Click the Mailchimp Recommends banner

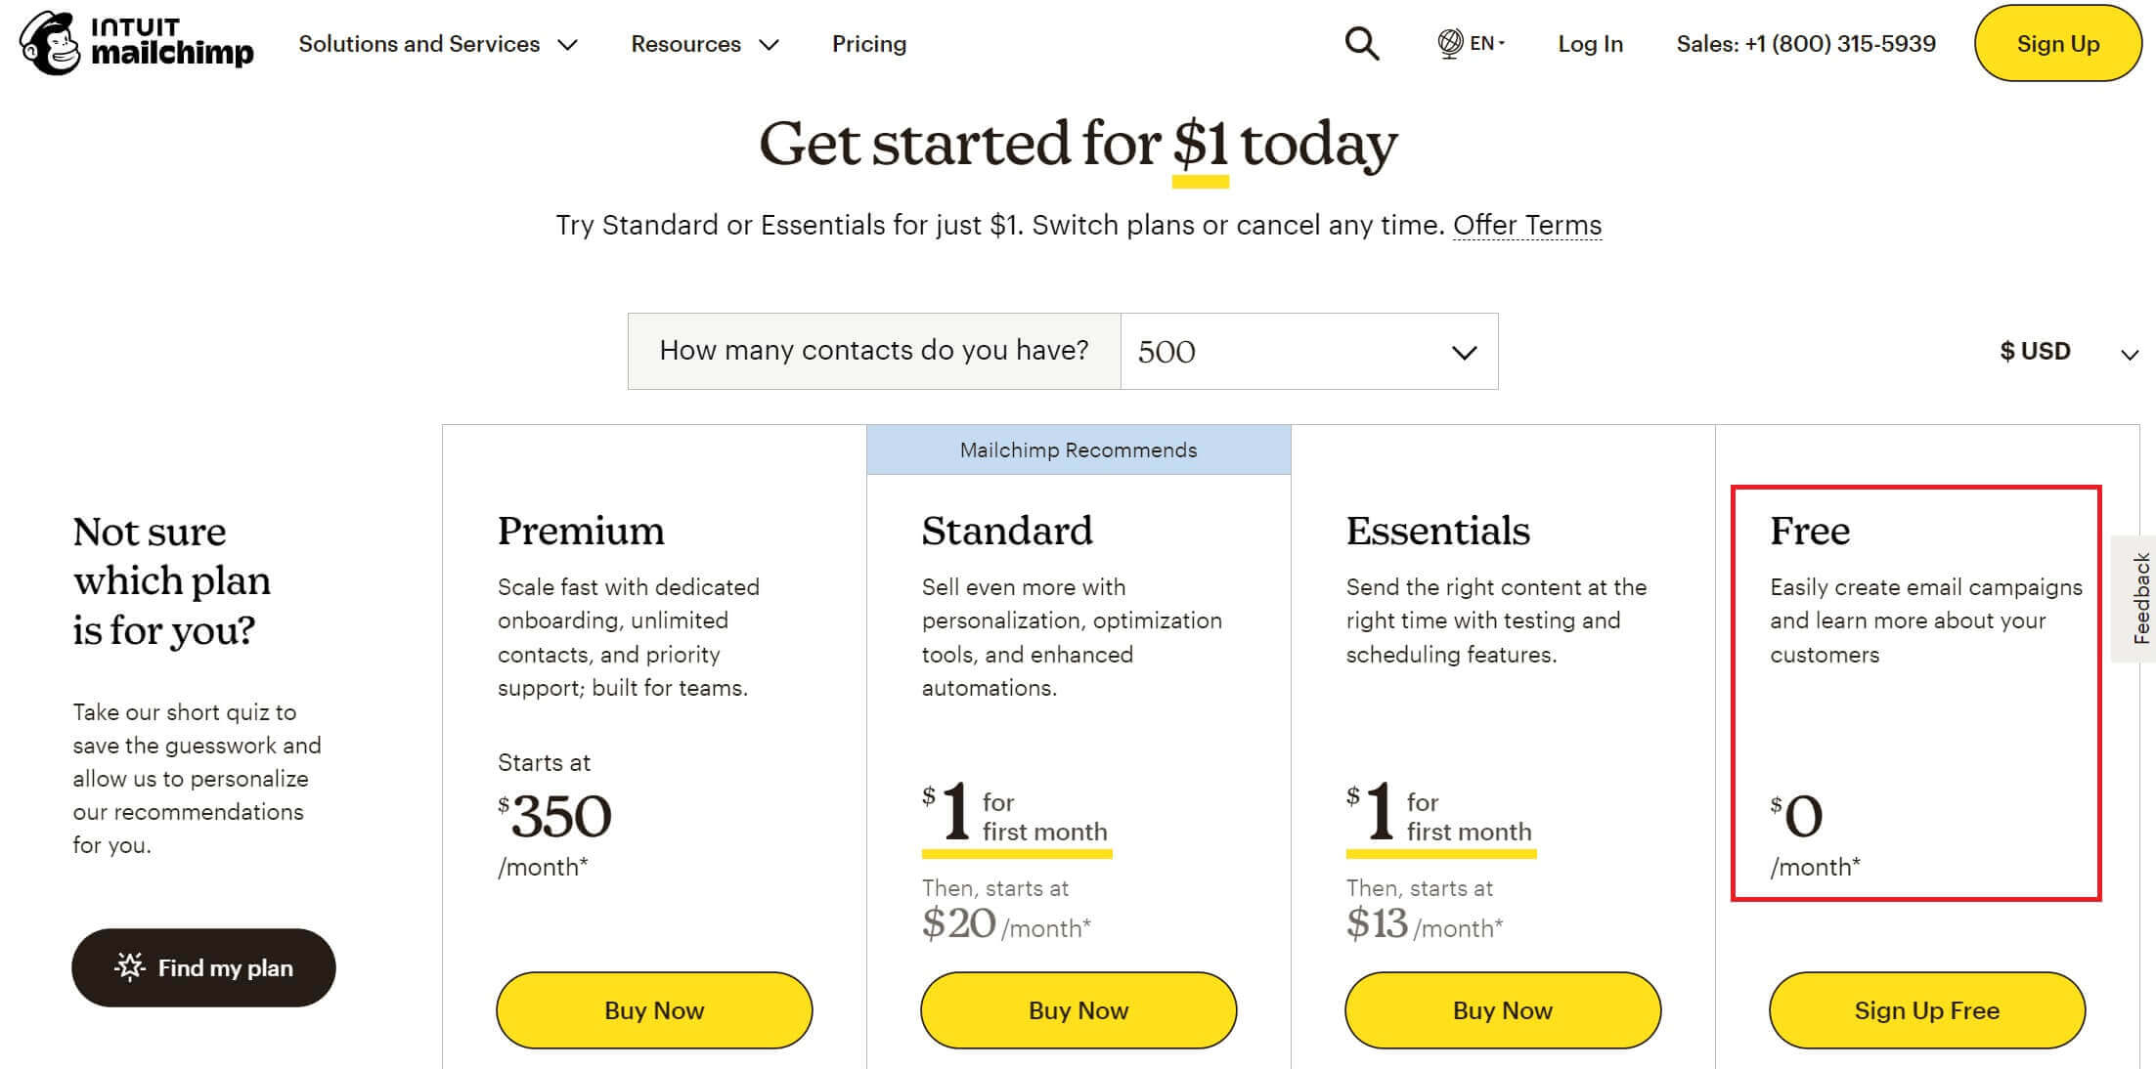(x=1078, y=449)
